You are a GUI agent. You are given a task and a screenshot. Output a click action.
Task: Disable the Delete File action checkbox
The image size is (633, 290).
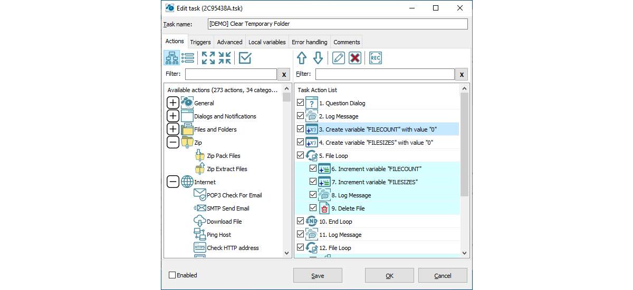pyautogui.click(x=313, y=208)
